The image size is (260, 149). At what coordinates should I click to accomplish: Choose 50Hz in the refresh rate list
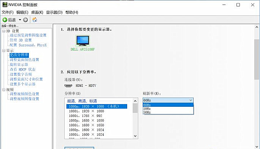pyautogui.click(x=168, y=112)
